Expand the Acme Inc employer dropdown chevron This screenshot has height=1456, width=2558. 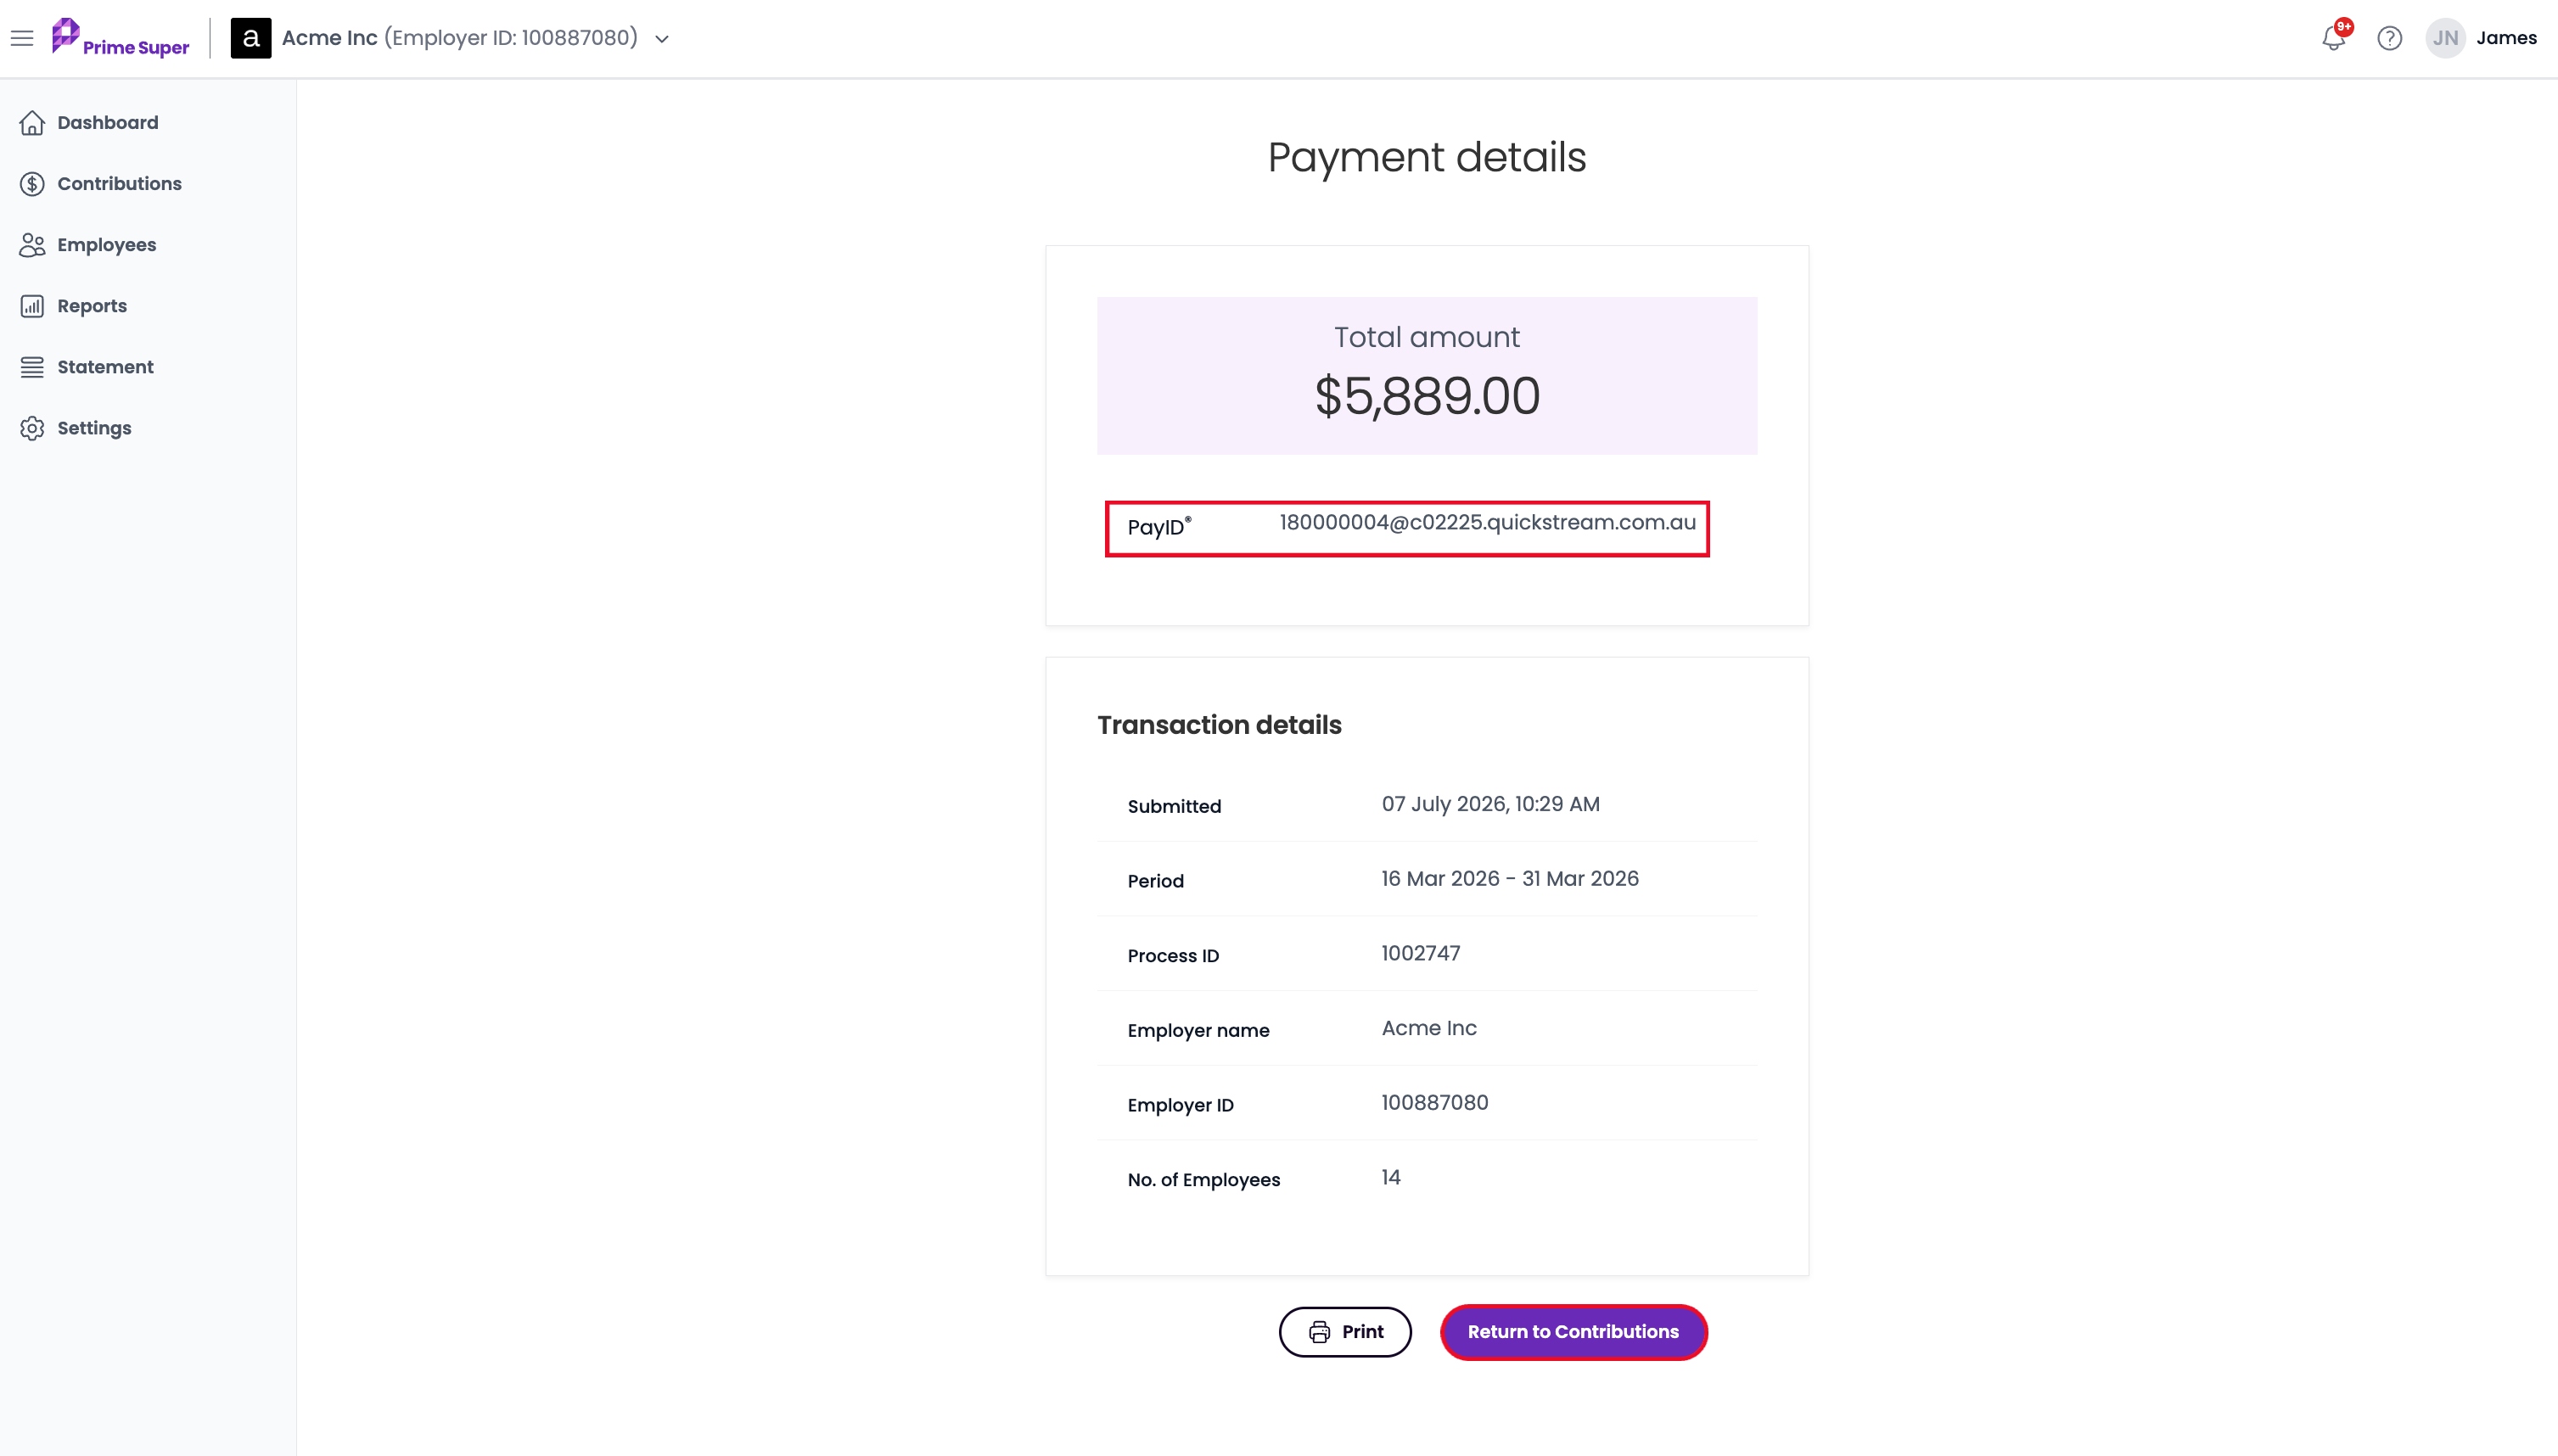coord(662,39)
